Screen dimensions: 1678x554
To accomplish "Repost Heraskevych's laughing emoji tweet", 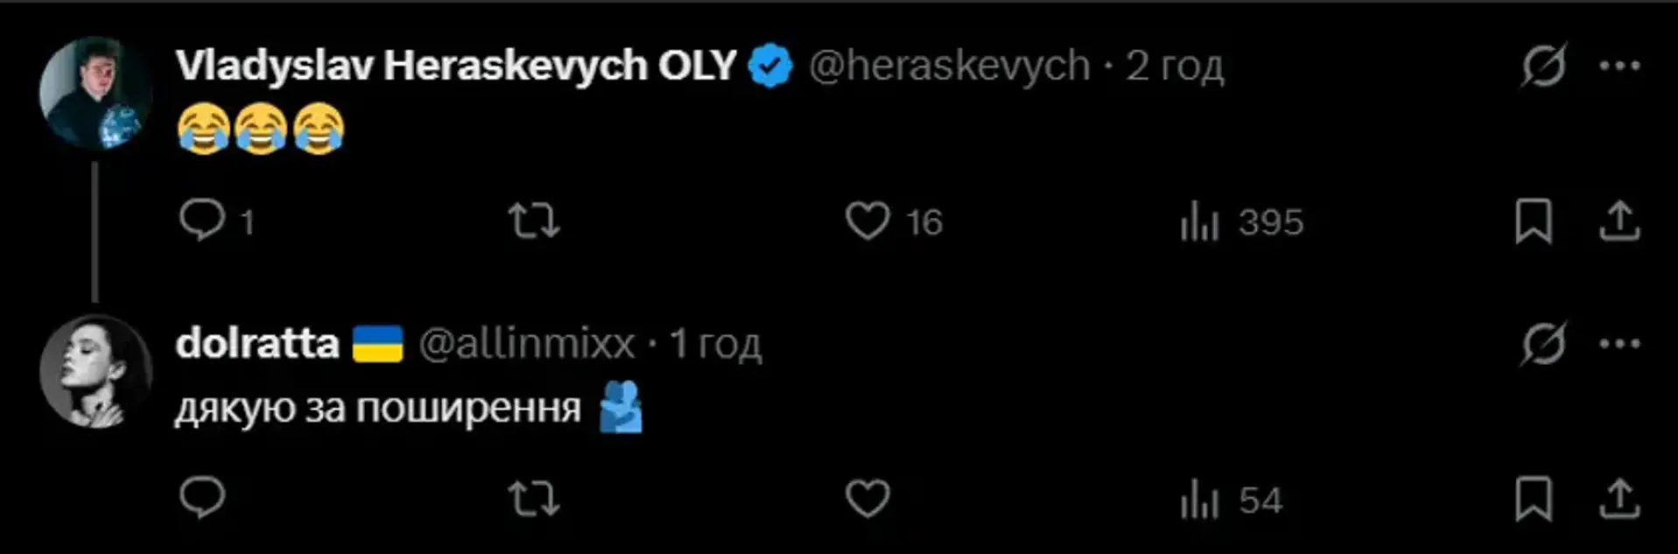I will coord(534,221).
